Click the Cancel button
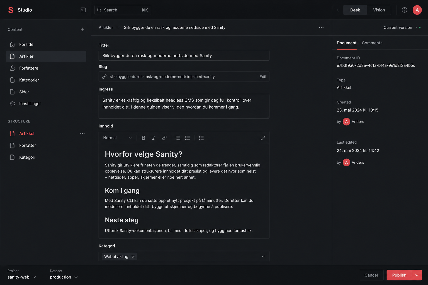 pyautogui.click(x=371, y=275)
